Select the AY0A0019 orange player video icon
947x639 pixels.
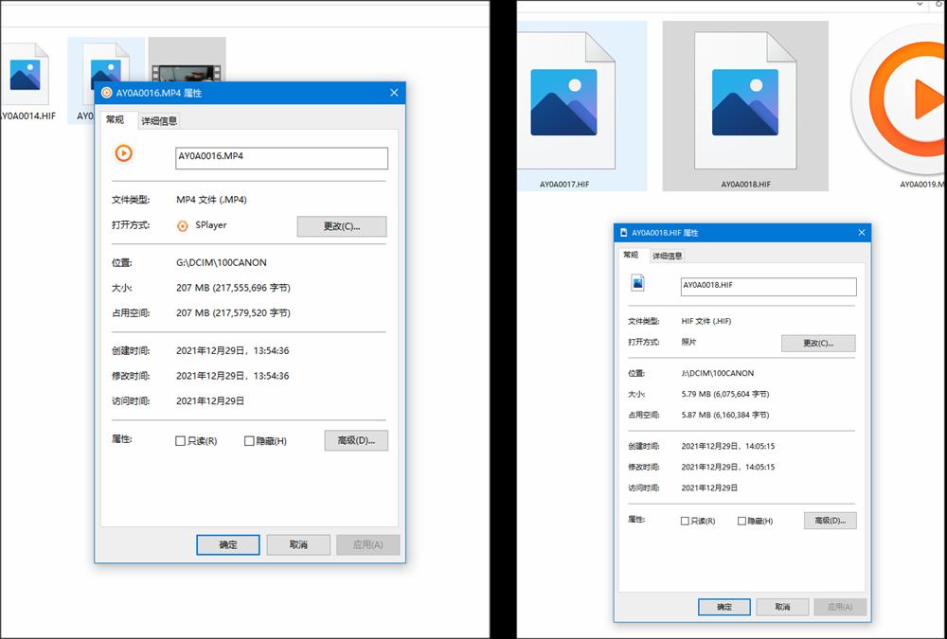pyautogui.click(x=900, y=99)
